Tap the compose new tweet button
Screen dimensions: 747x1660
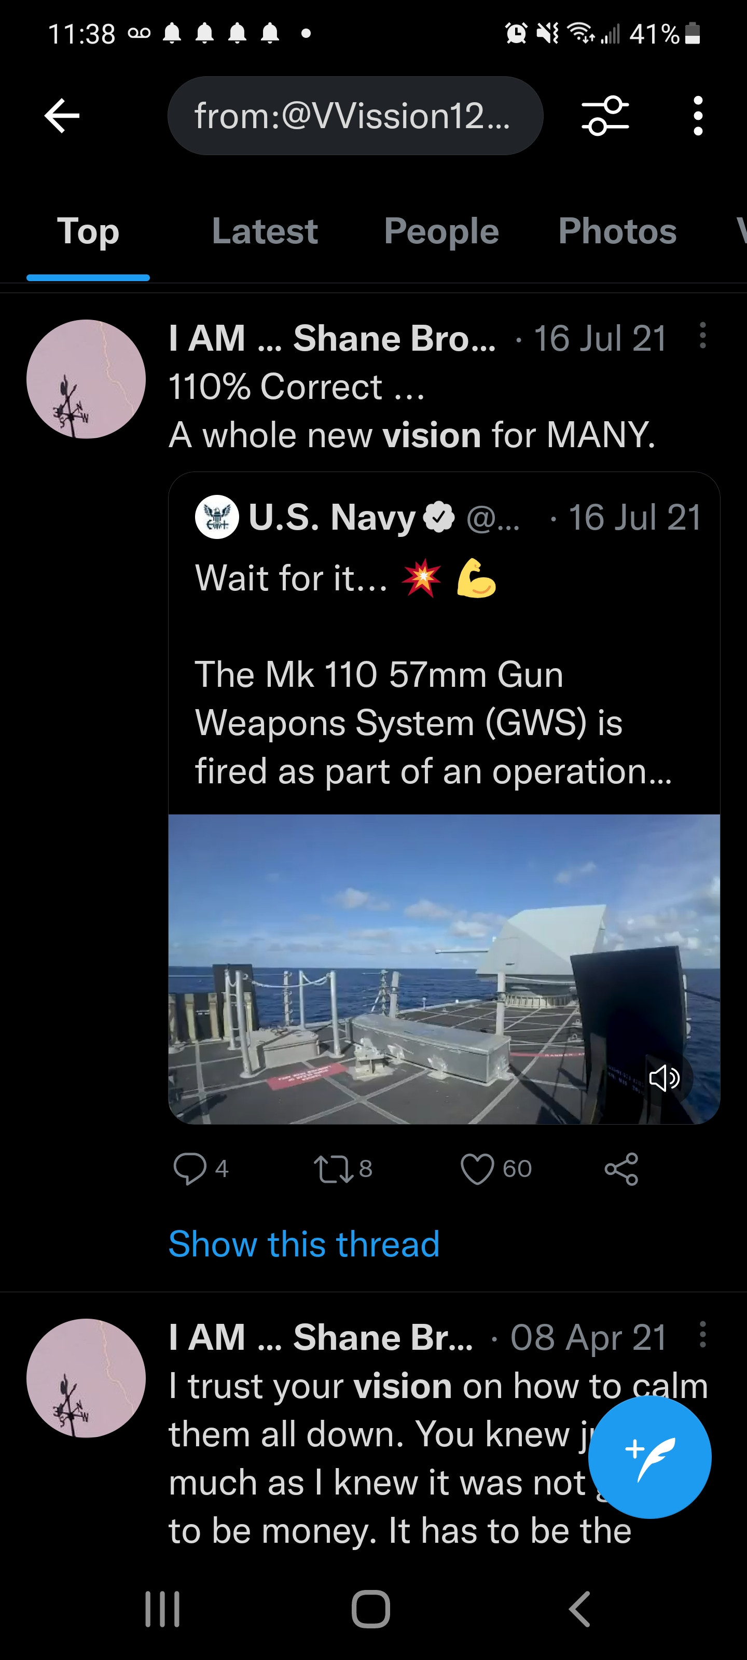point(649,1457)
